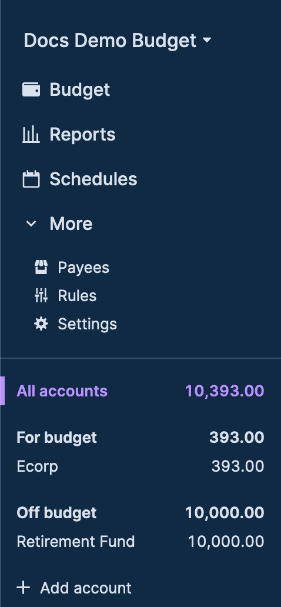Open the Docs Demo Budget dropdown arrow
This screenshot has width=281, height=607.
(207, 40)
